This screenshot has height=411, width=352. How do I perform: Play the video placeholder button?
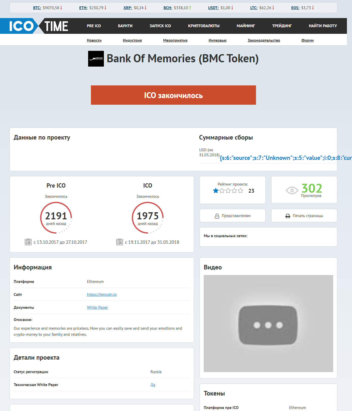coord(268,325)
